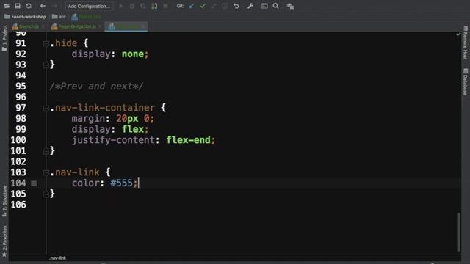The image size is (470, 264).
Task: Click the react-workshop breadcrumb
Action: point(25,17)
